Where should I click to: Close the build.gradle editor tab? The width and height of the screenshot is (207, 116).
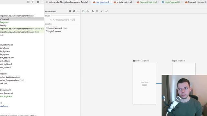(90, 2)
